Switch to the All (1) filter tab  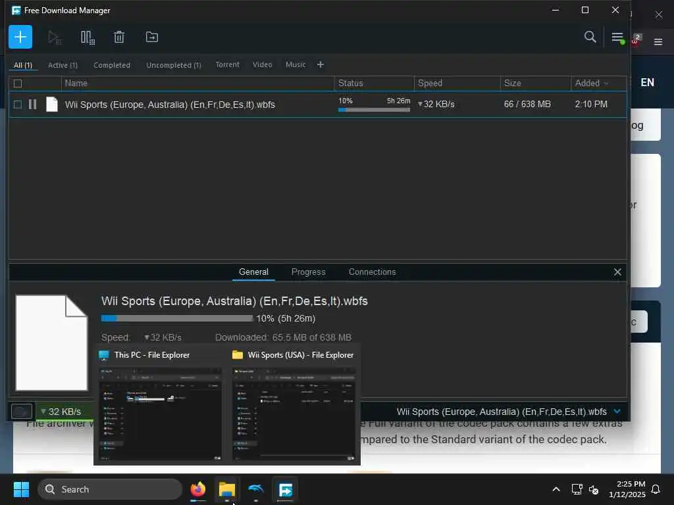tap(23, 65)
